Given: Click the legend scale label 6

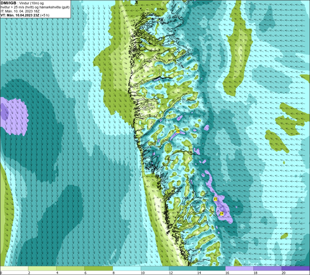Looking at the screenshot, I should point(86,273).
